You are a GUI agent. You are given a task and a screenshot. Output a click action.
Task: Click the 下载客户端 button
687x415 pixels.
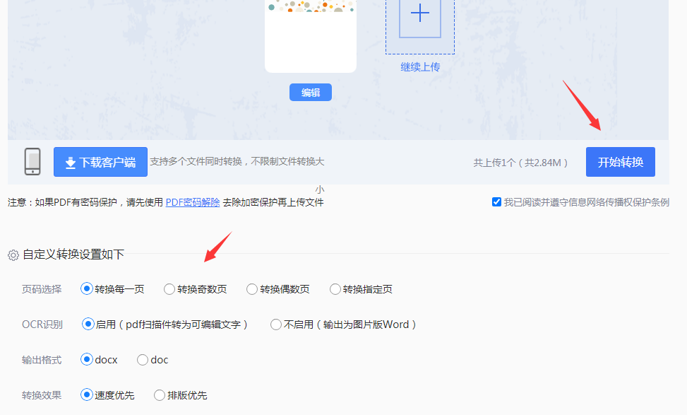(100, 162)
